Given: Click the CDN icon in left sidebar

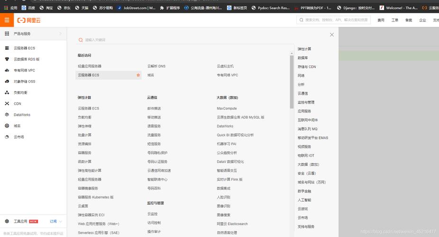Looking at the screenshot, I should click(7, 103).
